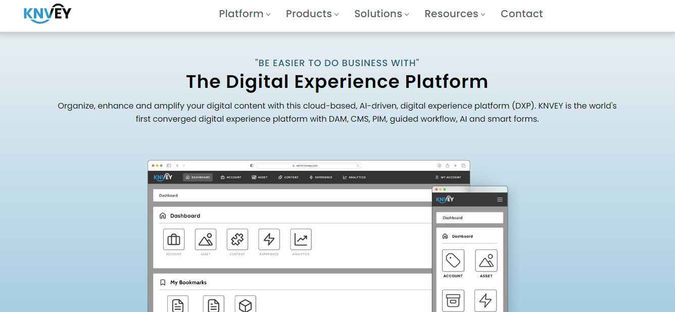The height and width of the screenshot is (312, 675).
Task: Select ANALYTICS in the dark admin navigation bar
Action: coord(354,177)
